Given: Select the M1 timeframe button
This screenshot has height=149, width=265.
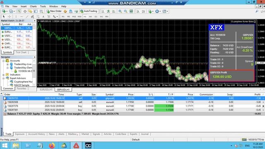Looking at the screenshot, I should click(63, 17).
